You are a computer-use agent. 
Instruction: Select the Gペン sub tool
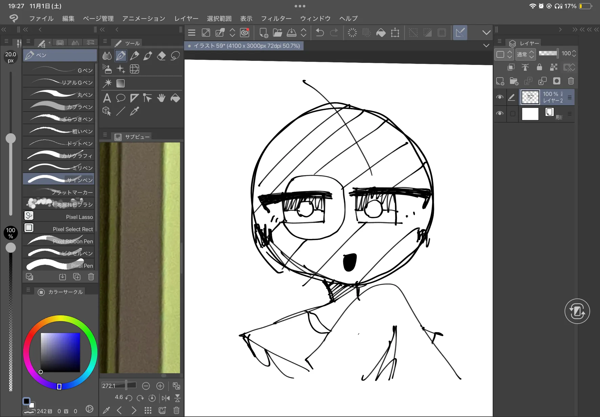click(59, 70)
